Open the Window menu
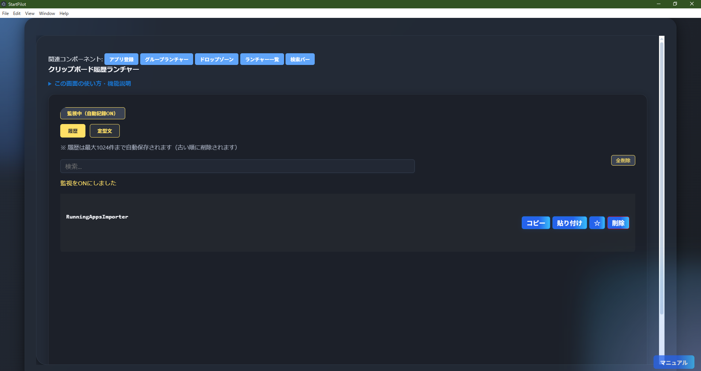This screenshot has height=371, width=701. tap(47, 13)
